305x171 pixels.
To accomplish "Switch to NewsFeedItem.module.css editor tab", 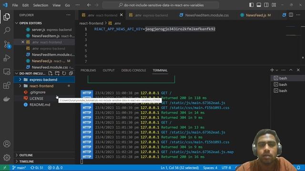I will (x=204, y=15).
